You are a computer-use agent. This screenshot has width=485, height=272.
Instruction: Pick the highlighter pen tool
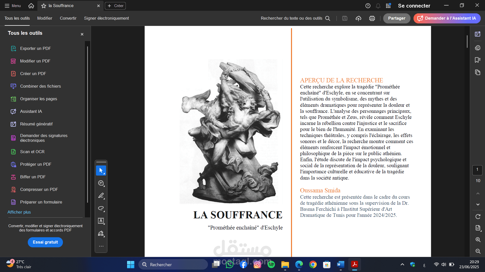pyautogui.click(x=101, y=196)
